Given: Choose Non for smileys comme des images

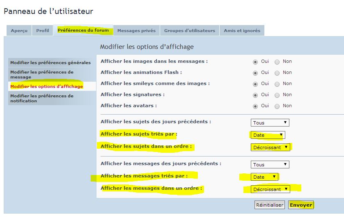Looking at the screenshot, I should coord(277,84).
